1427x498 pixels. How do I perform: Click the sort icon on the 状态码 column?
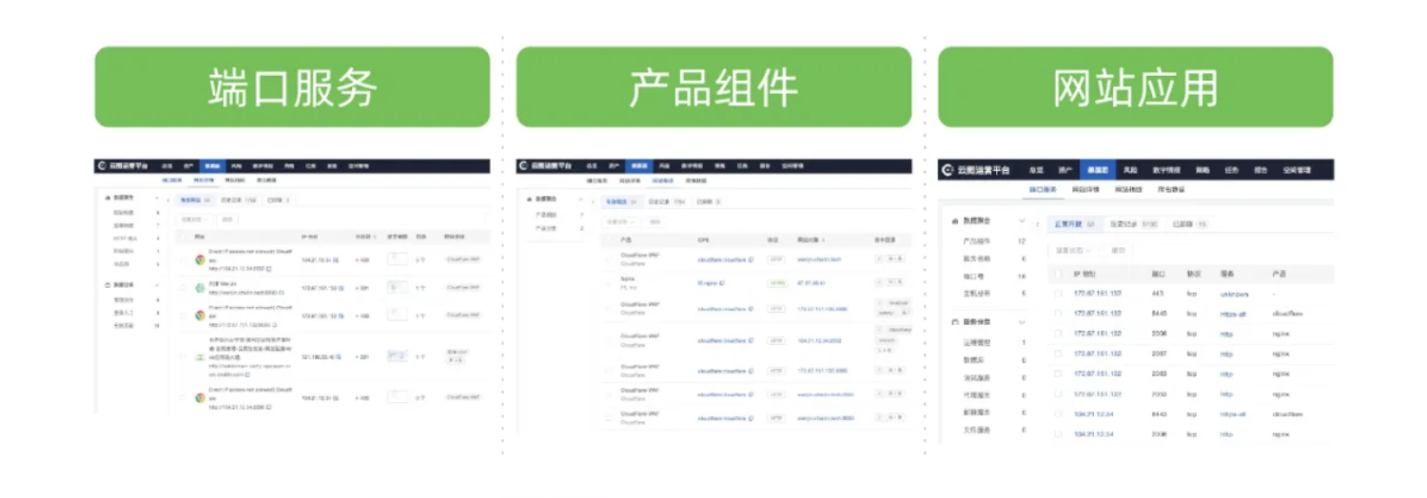pos(374,237)
